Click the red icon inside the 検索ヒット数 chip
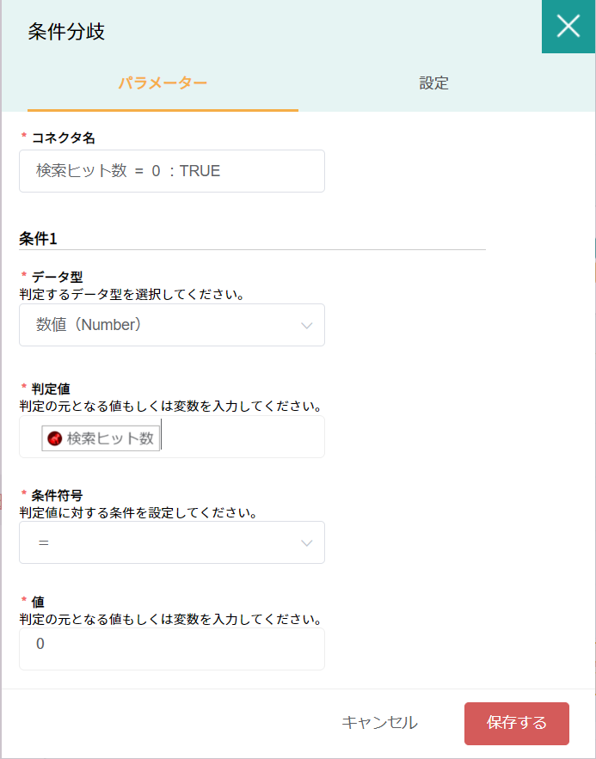 [x=55, y=438]
